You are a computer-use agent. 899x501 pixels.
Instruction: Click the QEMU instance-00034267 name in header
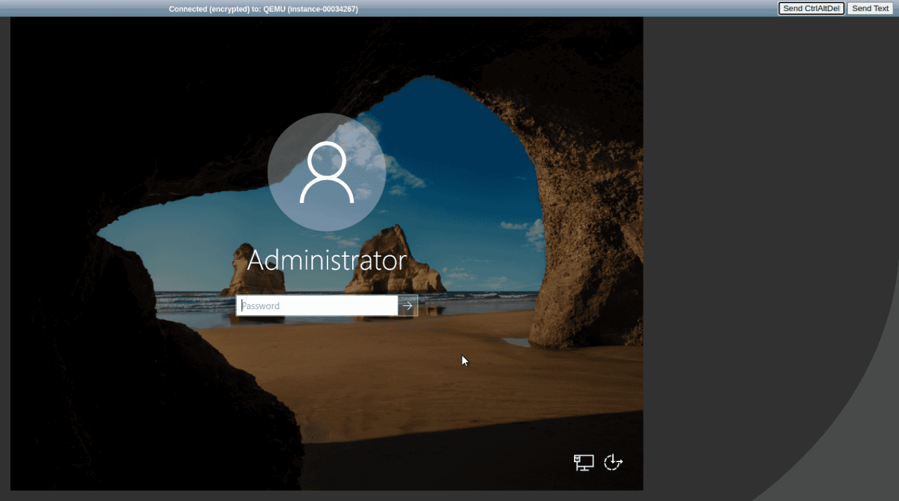310,9
